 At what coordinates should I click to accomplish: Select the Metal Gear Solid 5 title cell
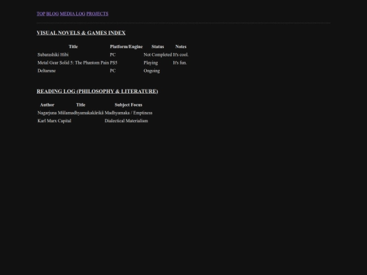[x=73, y=62]
